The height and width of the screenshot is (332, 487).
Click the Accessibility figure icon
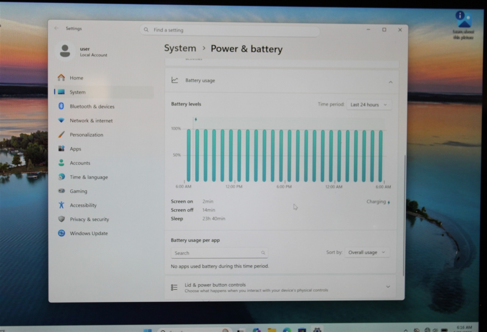click(x=61, y=205)
